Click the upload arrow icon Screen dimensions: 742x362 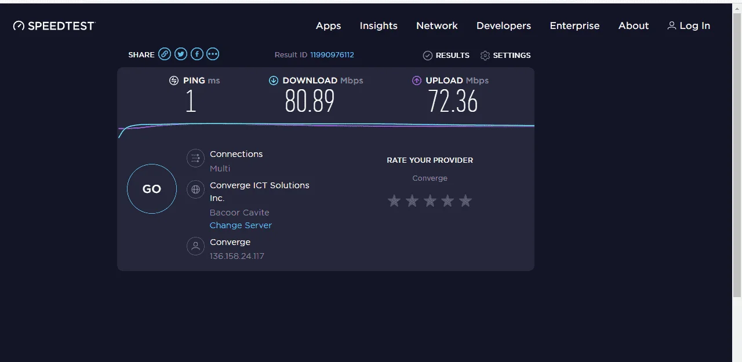tap(416, 81)
